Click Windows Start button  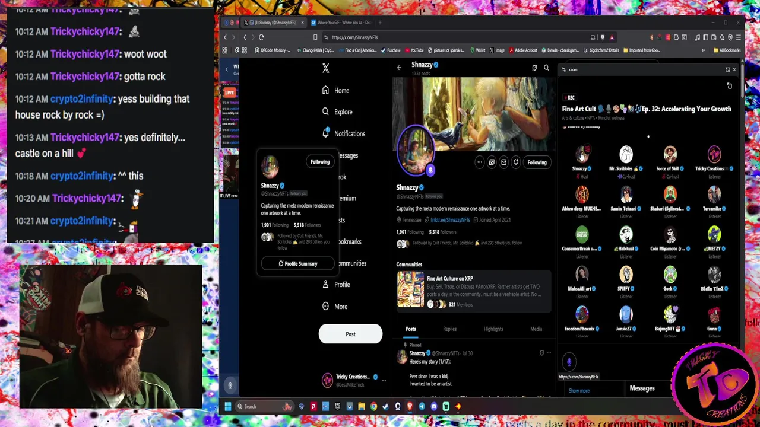227,406
